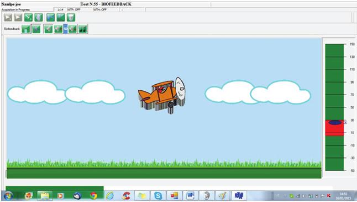Click the music notes icon in Biofeedback toolbar
The height and width of the screenshot is (202, 357).
(83, 29)
